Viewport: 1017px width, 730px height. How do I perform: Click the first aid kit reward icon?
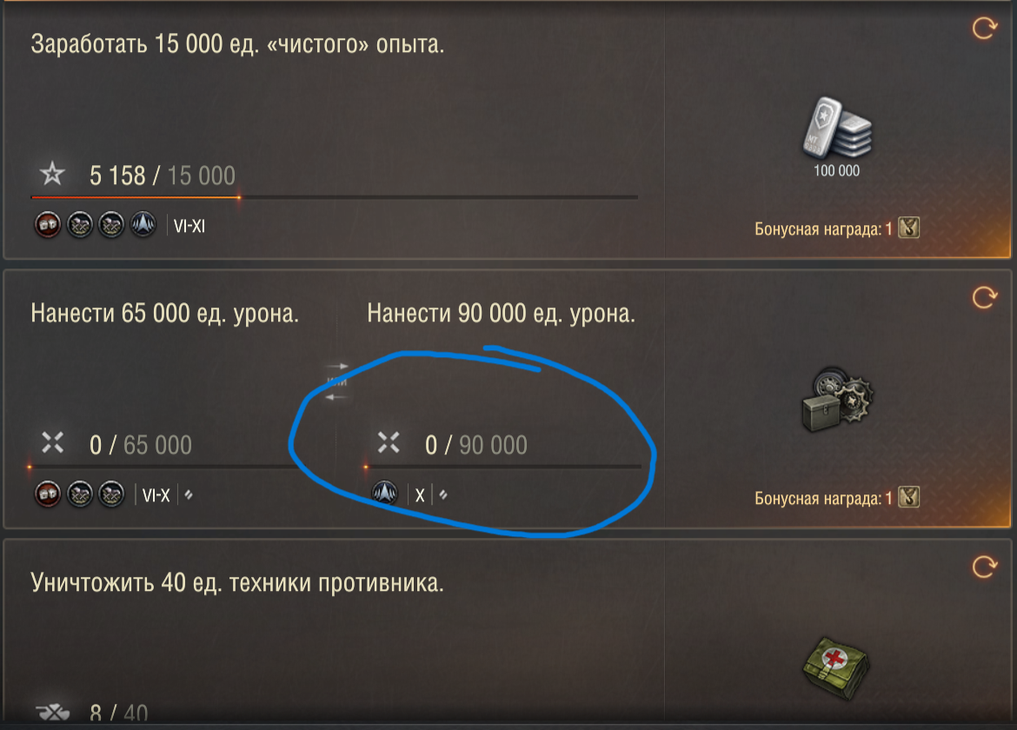click(x=836, y=667)
